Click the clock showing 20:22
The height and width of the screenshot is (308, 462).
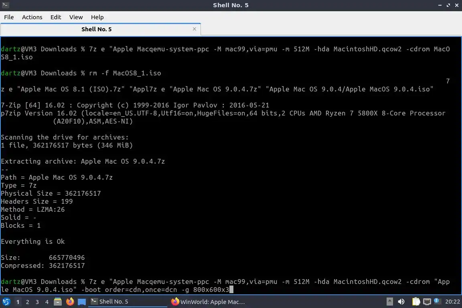pos(452,302)
